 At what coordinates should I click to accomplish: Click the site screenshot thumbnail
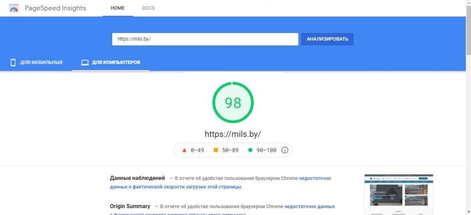pos(399,195)
